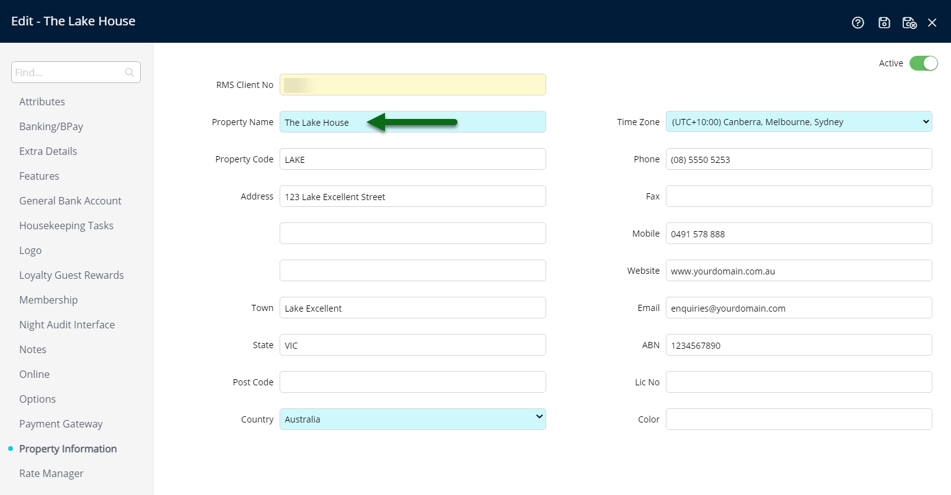Click the Phone number field

click(799, 159)
